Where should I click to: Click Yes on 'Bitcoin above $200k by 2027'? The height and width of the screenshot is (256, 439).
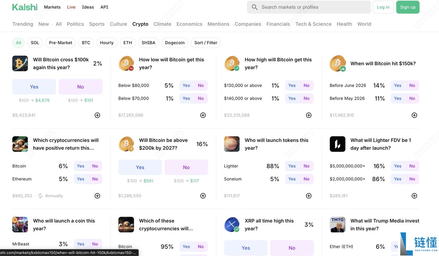point(140,167)
